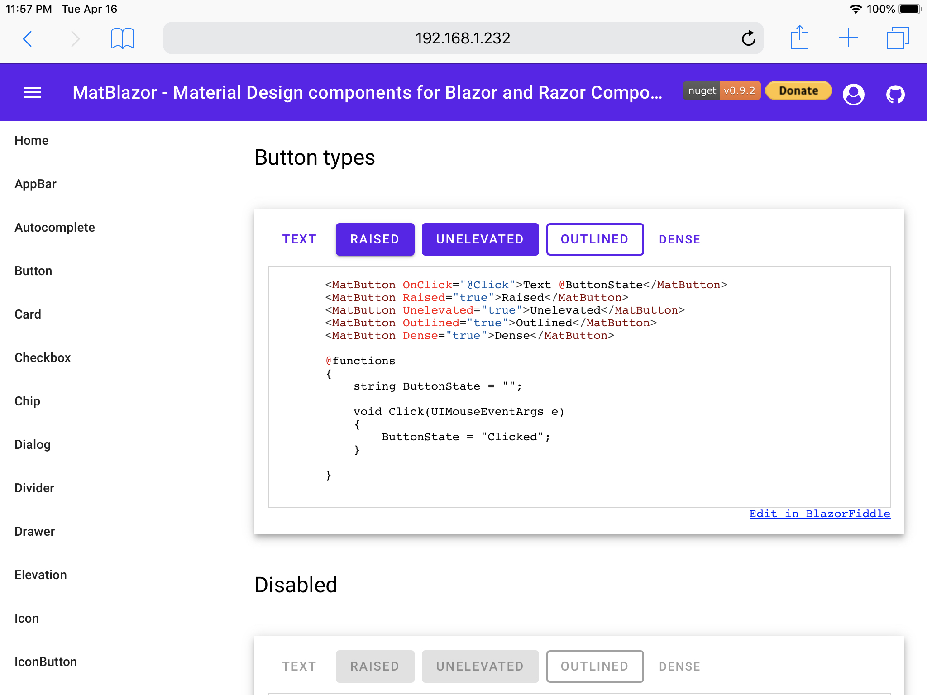Reload the page with the refresh icon
The height and width of the screenshot is (695, 927).
[x=748, y=38]
